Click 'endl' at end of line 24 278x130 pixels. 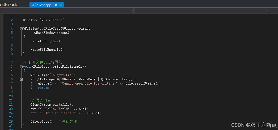click(x=96, y=113)
